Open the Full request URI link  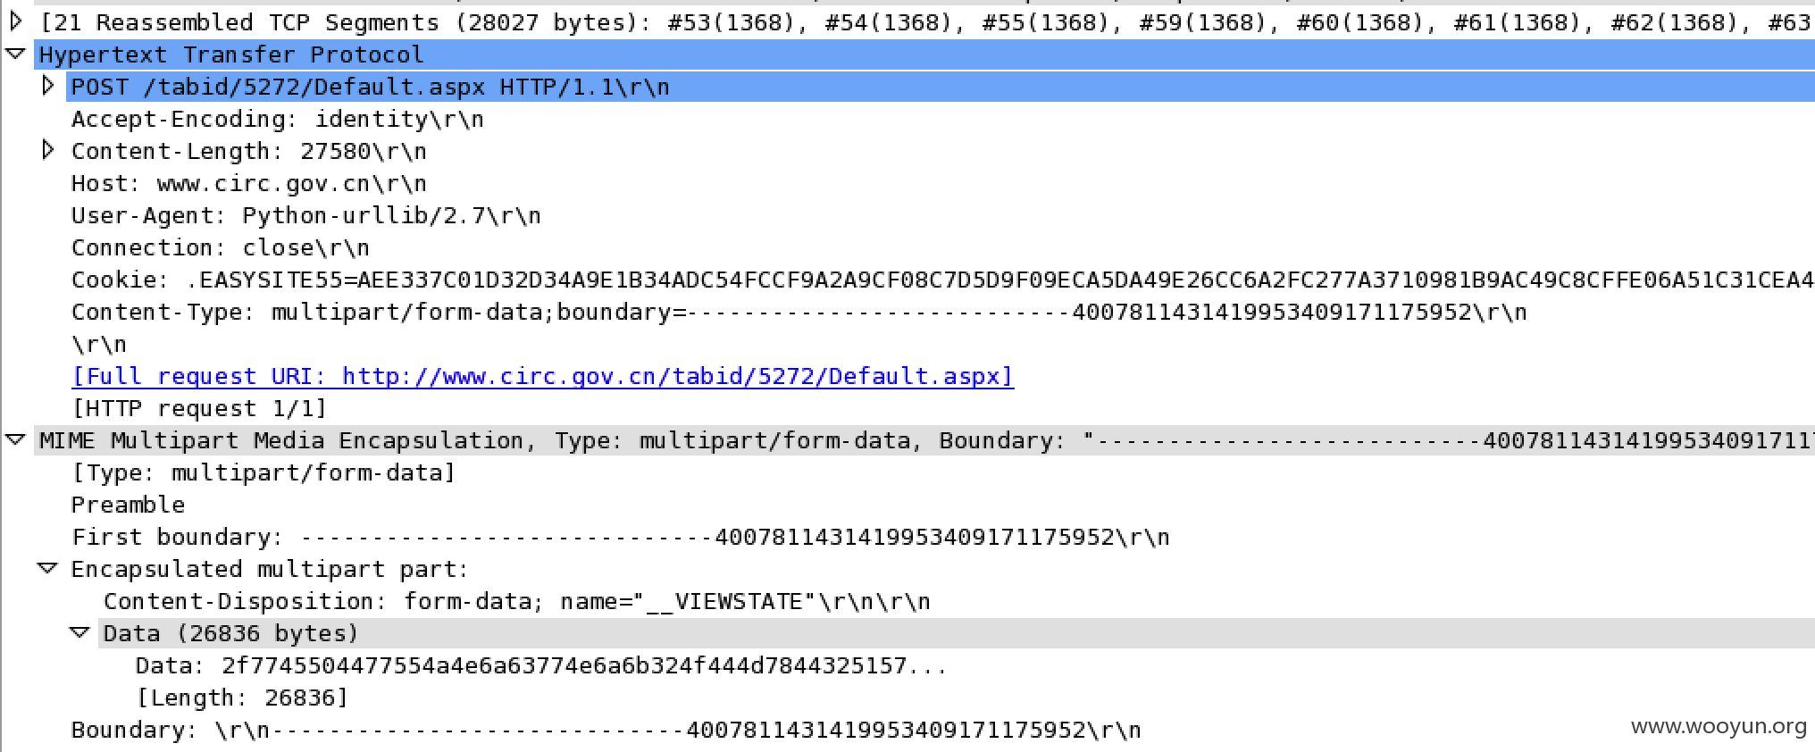tap(542, 377)
